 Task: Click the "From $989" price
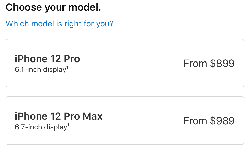(x=209, y=121)
